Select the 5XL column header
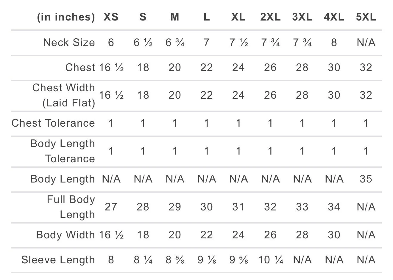The height and width of the screenshot is (280, 393). (x=366, y=17)
